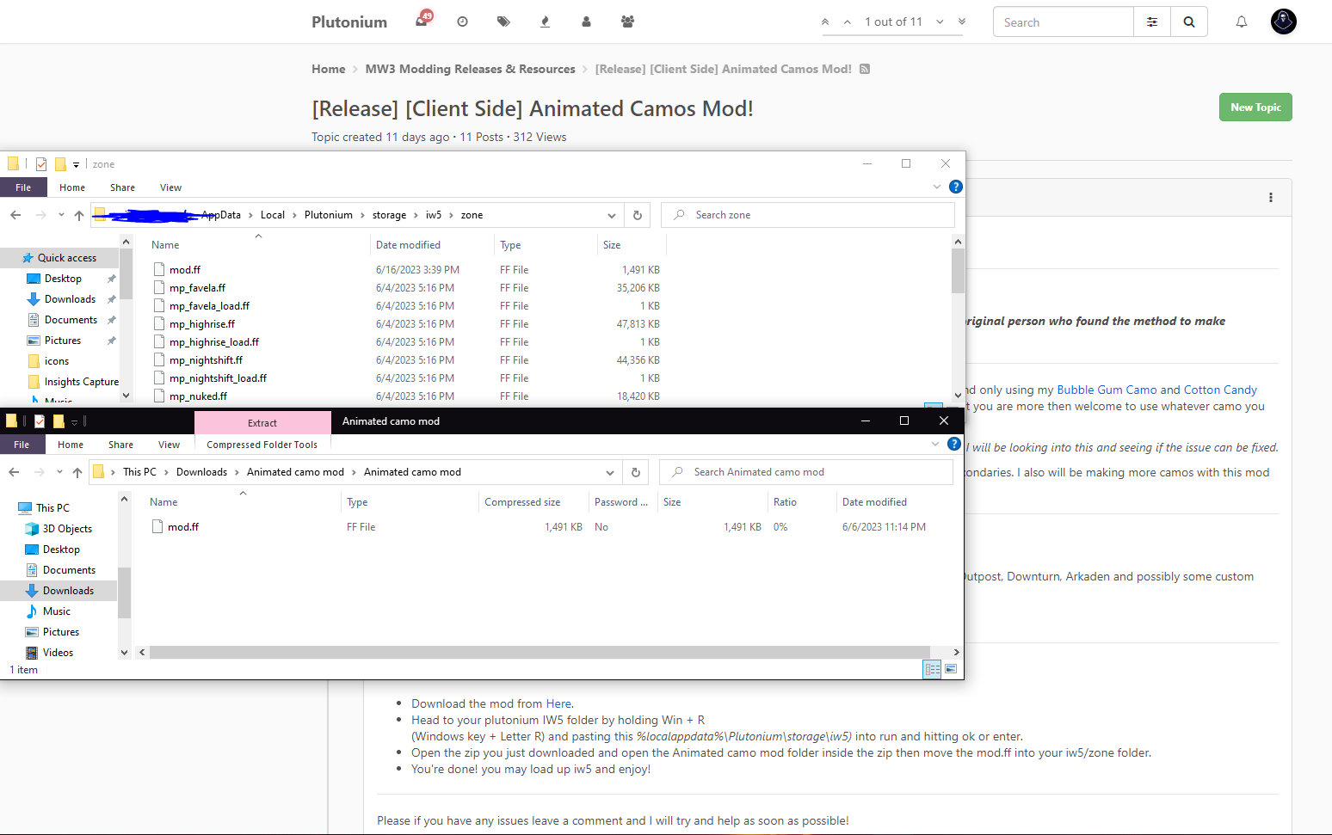The height and width of the screenshot is (835, 1332).
Task: Refresh the Animated camo mod folder
Action: coord(636,472)
